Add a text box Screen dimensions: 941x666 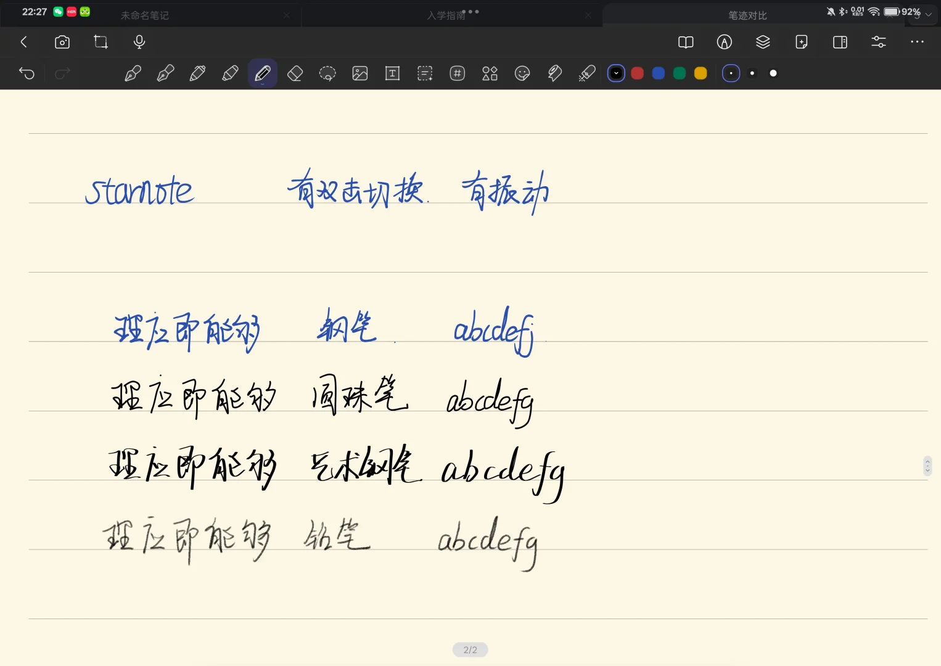pos(392,73)
